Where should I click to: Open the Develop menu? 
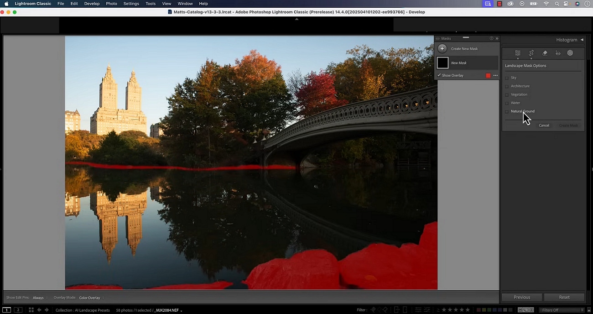click(92, 4)
